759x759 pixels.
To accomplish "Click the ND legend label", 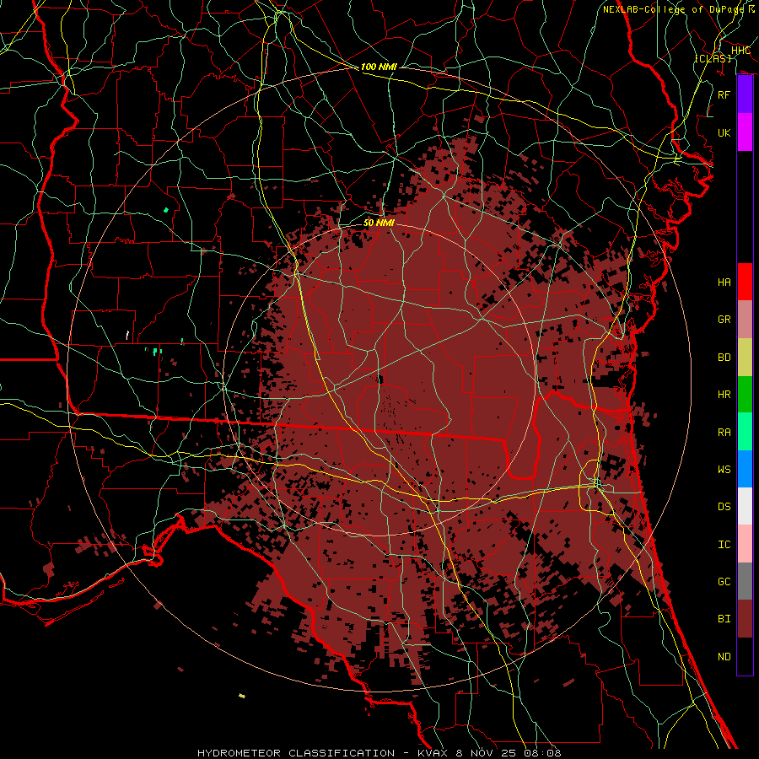I will tap(724, 657).
